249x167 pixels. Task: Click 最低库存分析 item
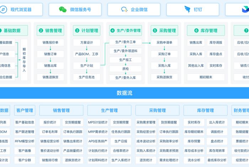click(x=217, y=160)
